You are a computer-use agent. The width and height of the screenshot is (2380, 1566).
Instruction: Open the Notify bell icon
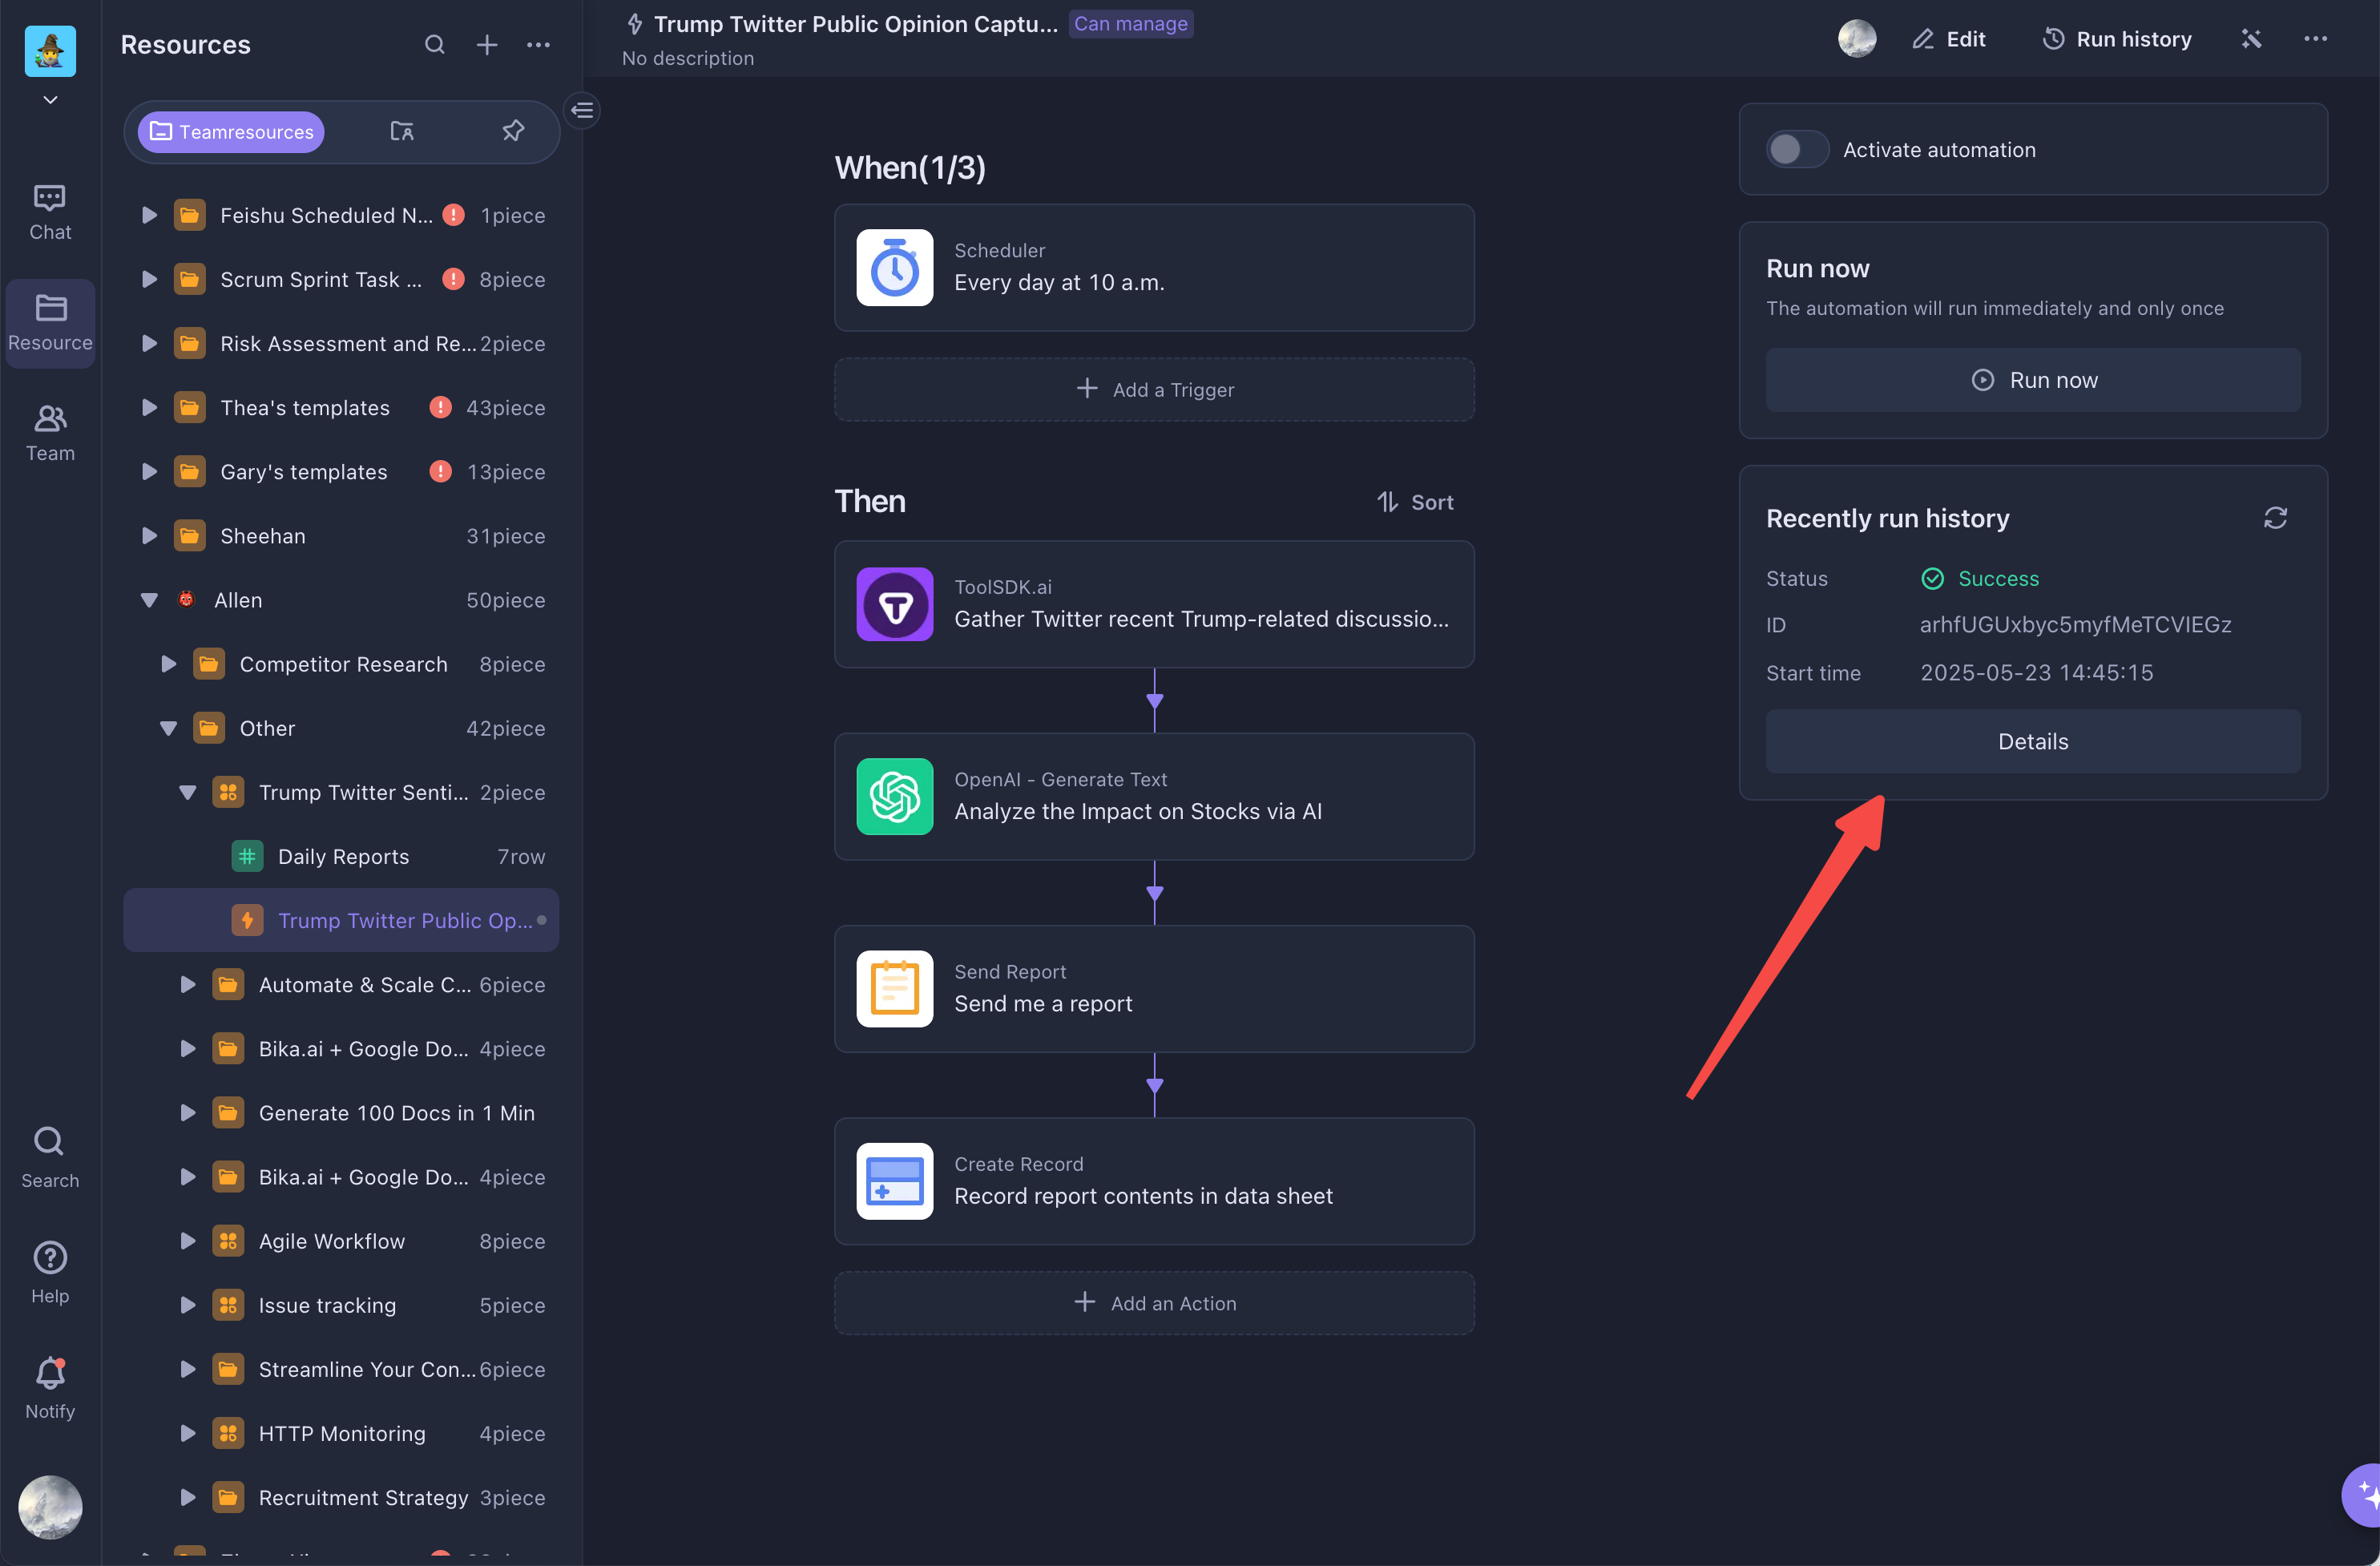(x=50, y=1389)
